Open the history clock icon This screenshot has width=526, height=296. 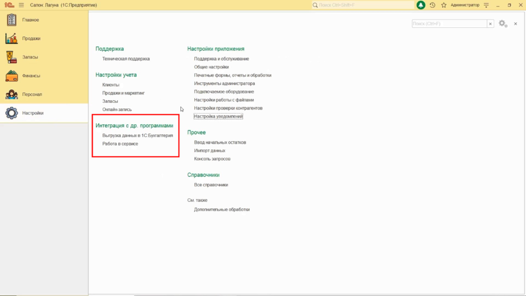(x=433, y=5)
